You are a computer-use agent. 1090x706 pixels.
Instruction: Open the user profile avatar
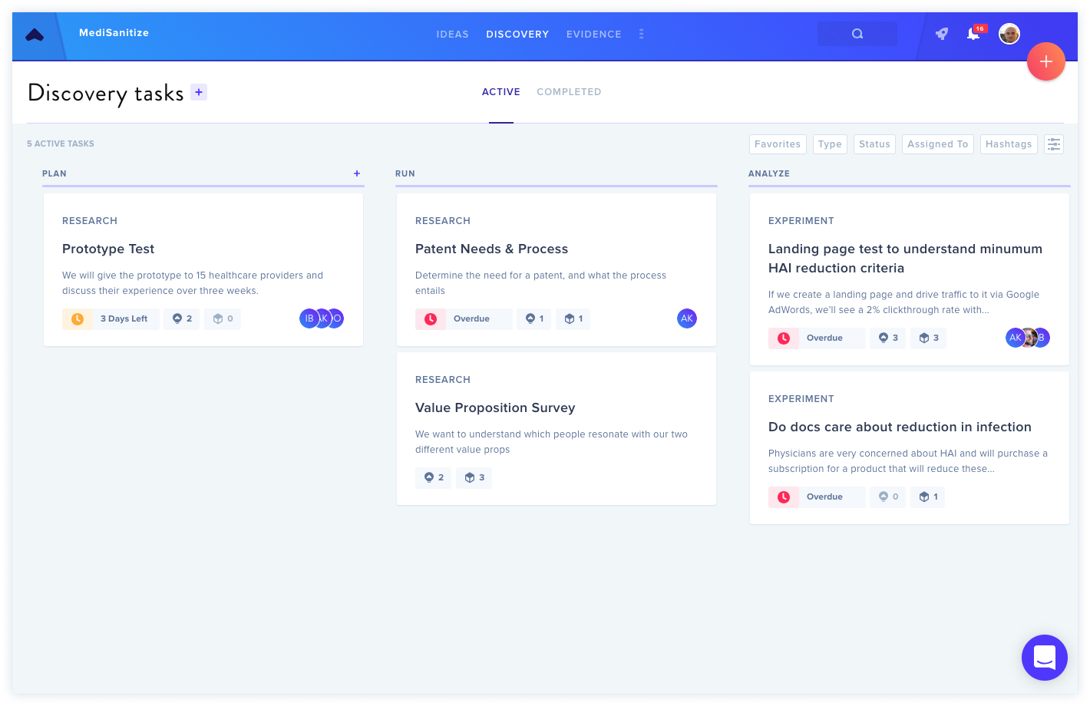click(x=1009, y=34)
